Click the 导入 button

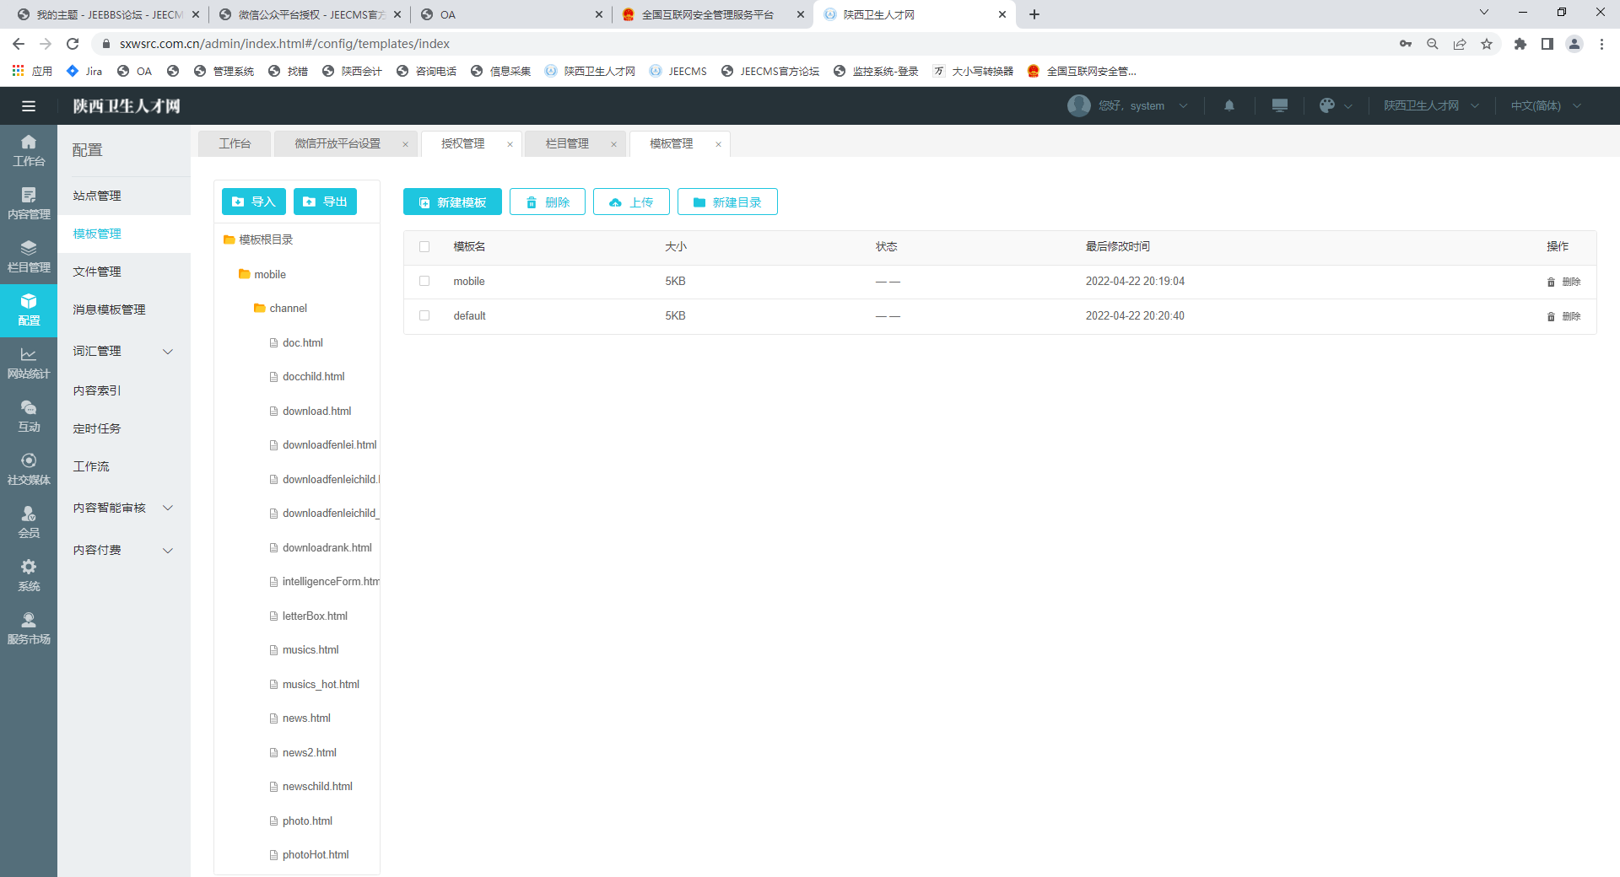(x=254, y=202)
